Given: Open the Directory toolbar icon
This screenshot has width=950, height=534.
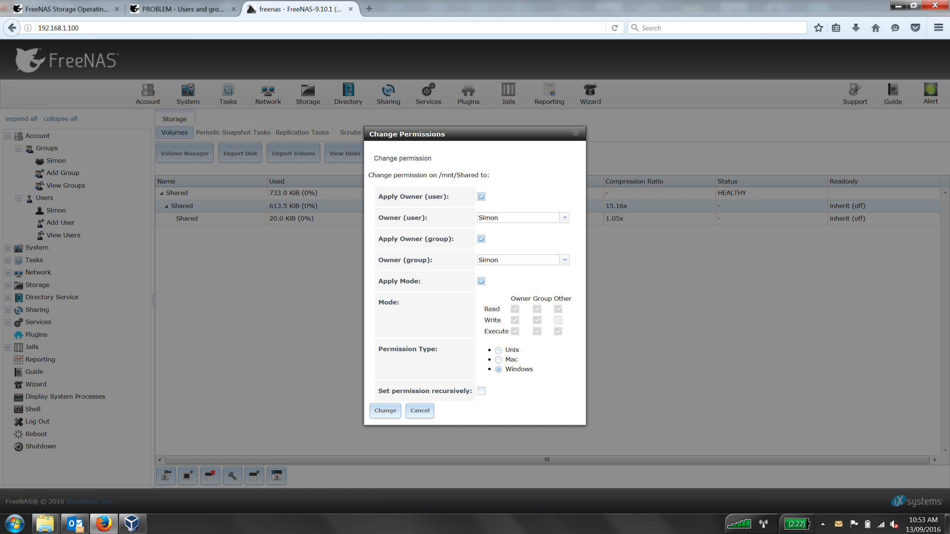Looking at the screenshot, I should (x=348, y=94).
